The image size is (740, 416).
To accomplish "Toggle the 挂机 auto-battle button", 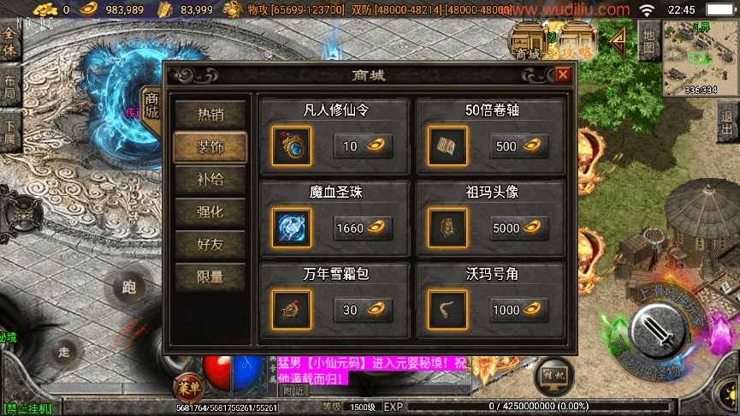I will (x=554, y=377).
